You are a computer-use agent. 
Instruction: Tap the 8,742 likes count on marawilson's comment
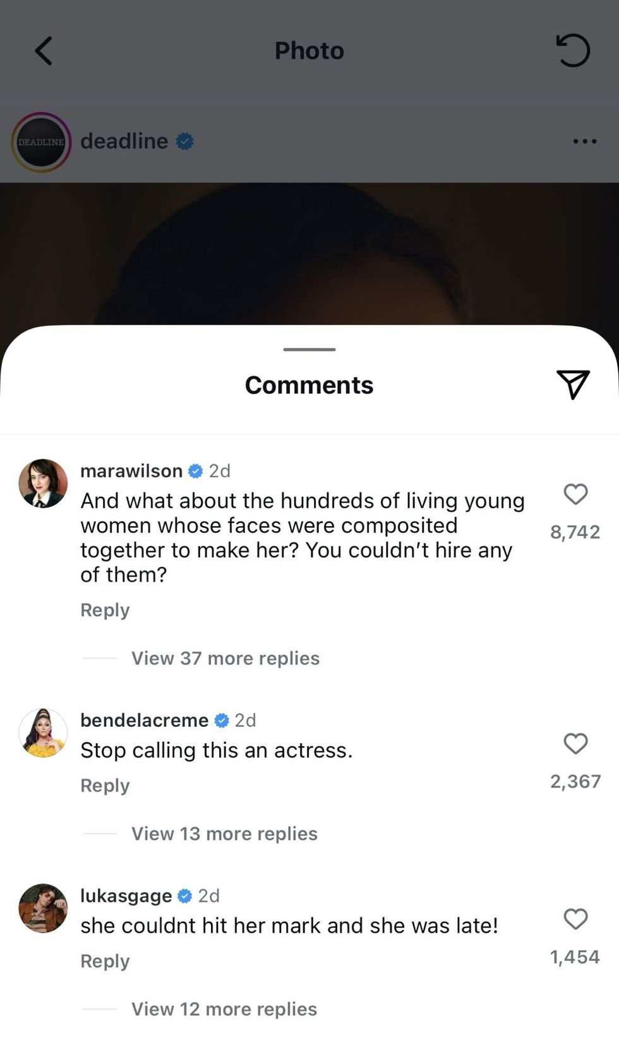pos(575,531)
